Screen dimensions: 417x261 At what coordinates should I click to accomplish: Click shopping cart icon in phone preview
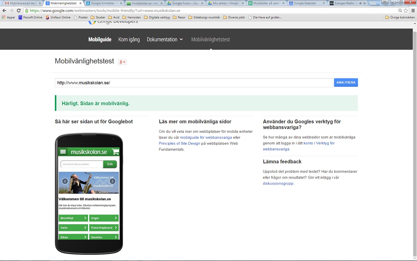click(x=116, y=152)
